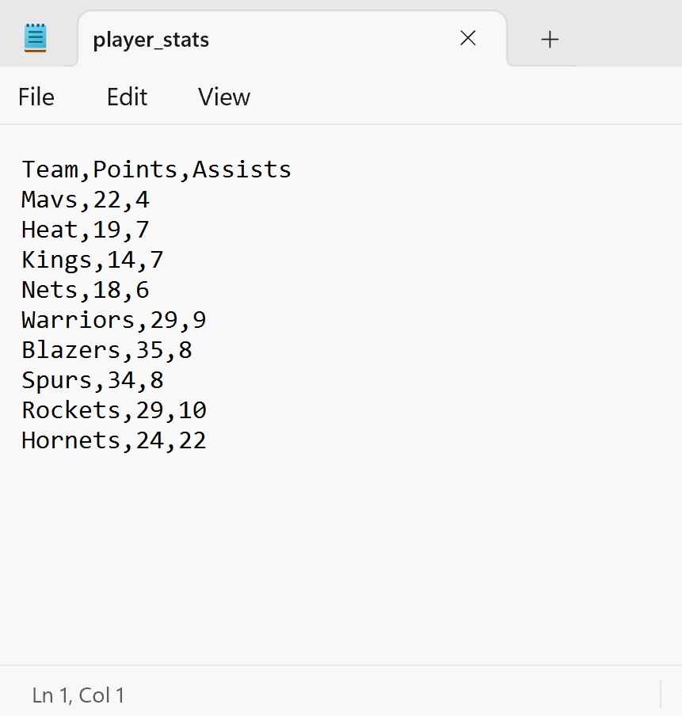Click on the Nets,18,6 line

pyautogui.click(x=86, y=290)
